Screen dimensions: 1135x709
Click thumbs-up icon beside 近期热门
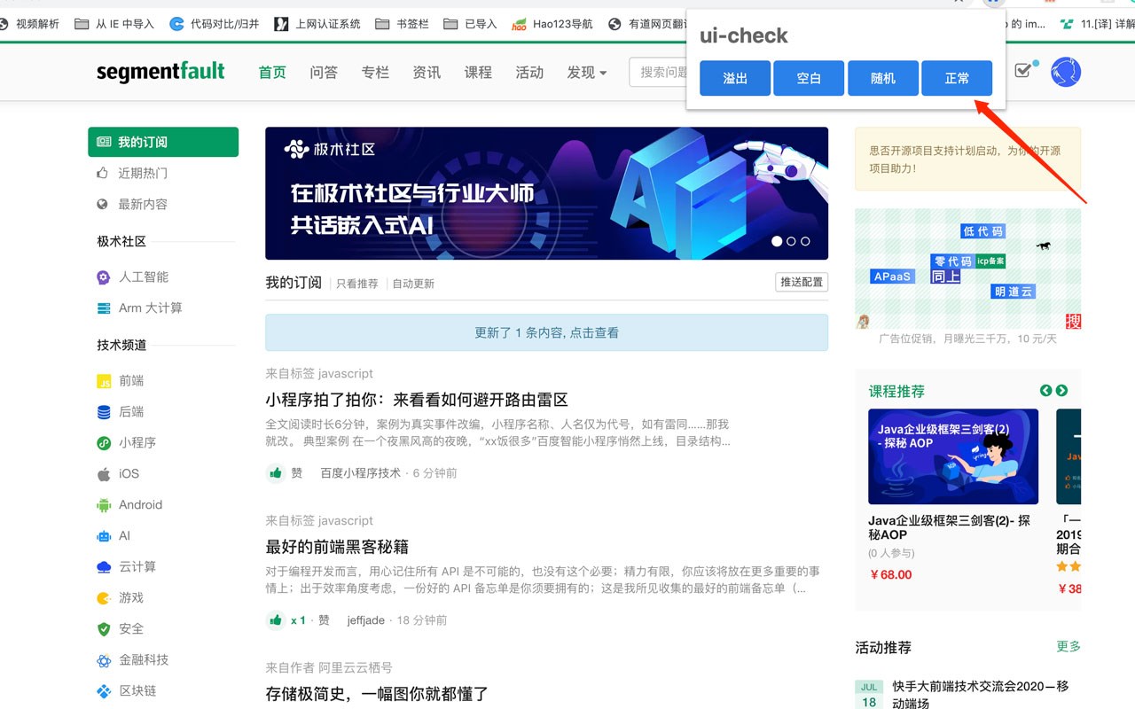coord(103,173)
